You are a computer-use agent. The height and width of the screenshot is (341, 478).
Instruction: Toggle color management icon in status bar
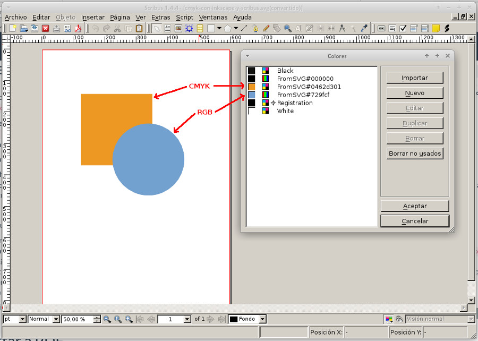(x=389, y=319)
